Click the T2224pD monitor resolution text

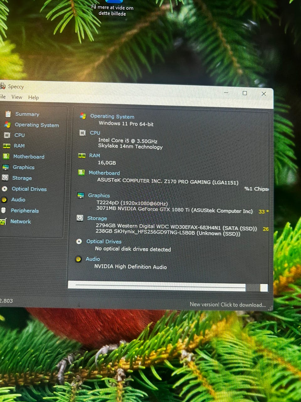click(132, 203)
